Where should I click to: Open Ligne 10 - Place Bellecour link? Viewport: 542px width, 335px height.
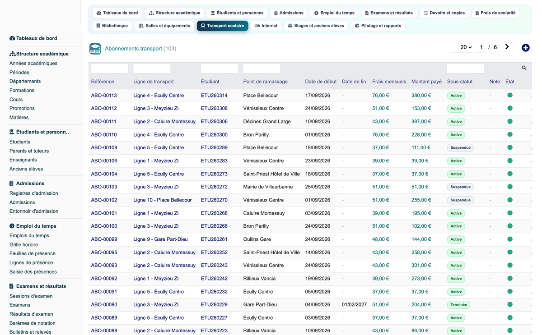163,200
